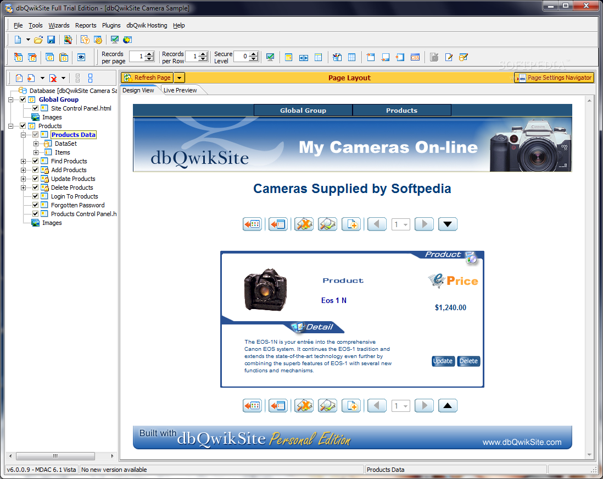Click the Refresh Page button

coord(148,78)
